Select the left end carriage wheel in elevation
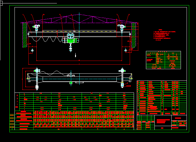 tap(36, 28)
